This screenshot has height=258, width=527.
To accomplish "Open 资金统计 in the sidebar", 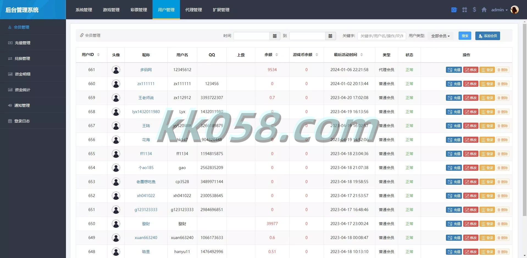I will [33, 90].
